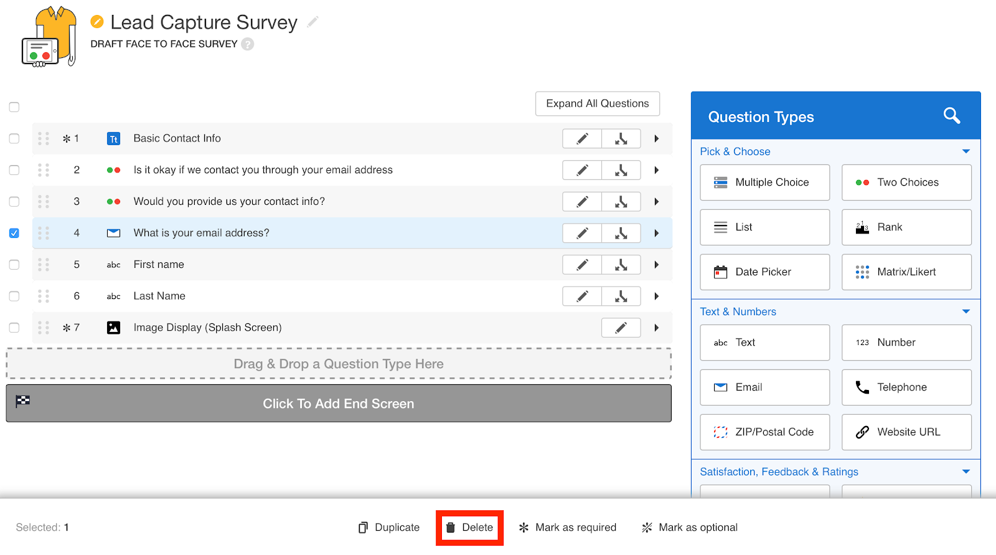
Task: Edit the First name question
Action: click(x=582, y=265)
